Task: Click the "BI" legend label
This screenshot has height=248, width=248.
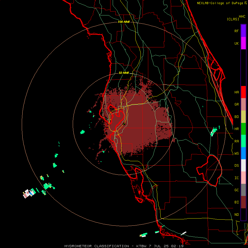Action: point(236,202)
